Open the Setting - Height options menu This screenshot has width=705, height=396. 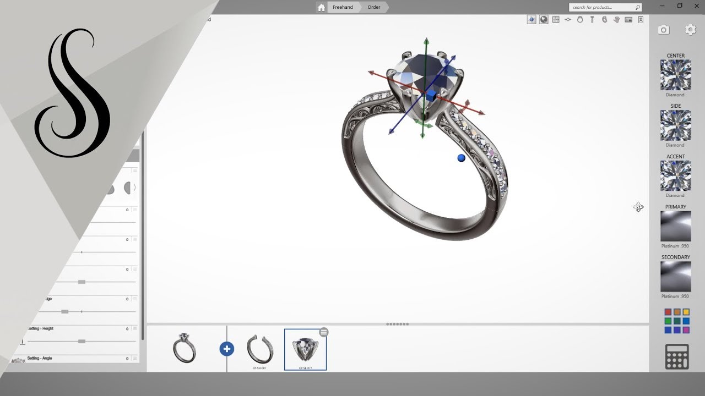(x=134, y=329)
